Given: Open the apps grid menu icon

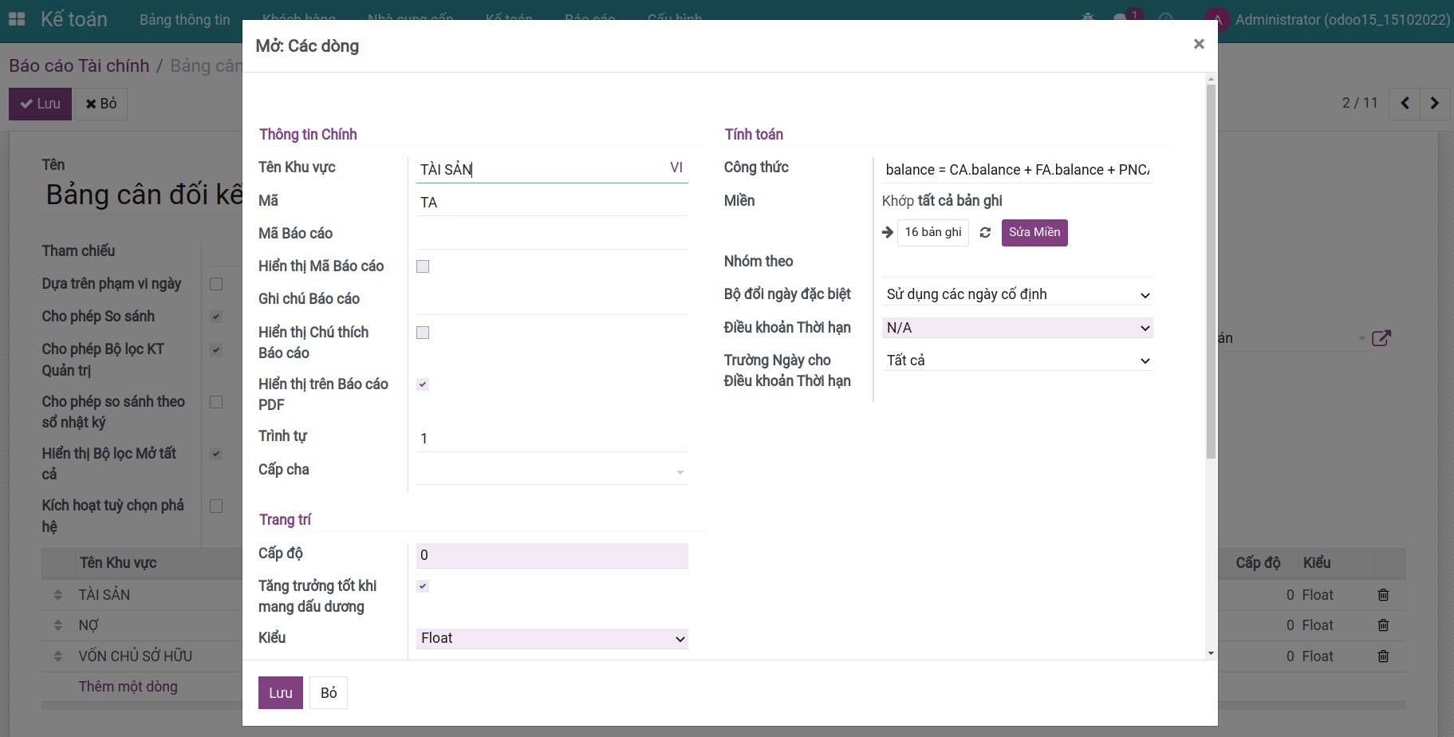Looking at the screenshot, I should click(x=17, y=19).
